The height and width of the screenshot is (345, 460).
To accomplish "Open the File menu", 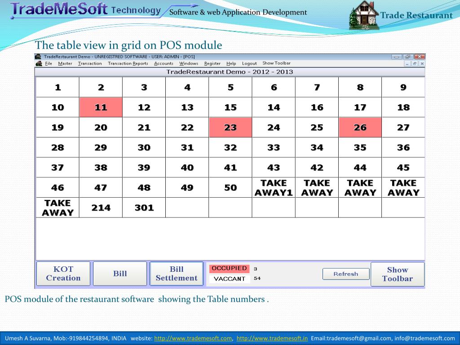I will click(49, 63).
